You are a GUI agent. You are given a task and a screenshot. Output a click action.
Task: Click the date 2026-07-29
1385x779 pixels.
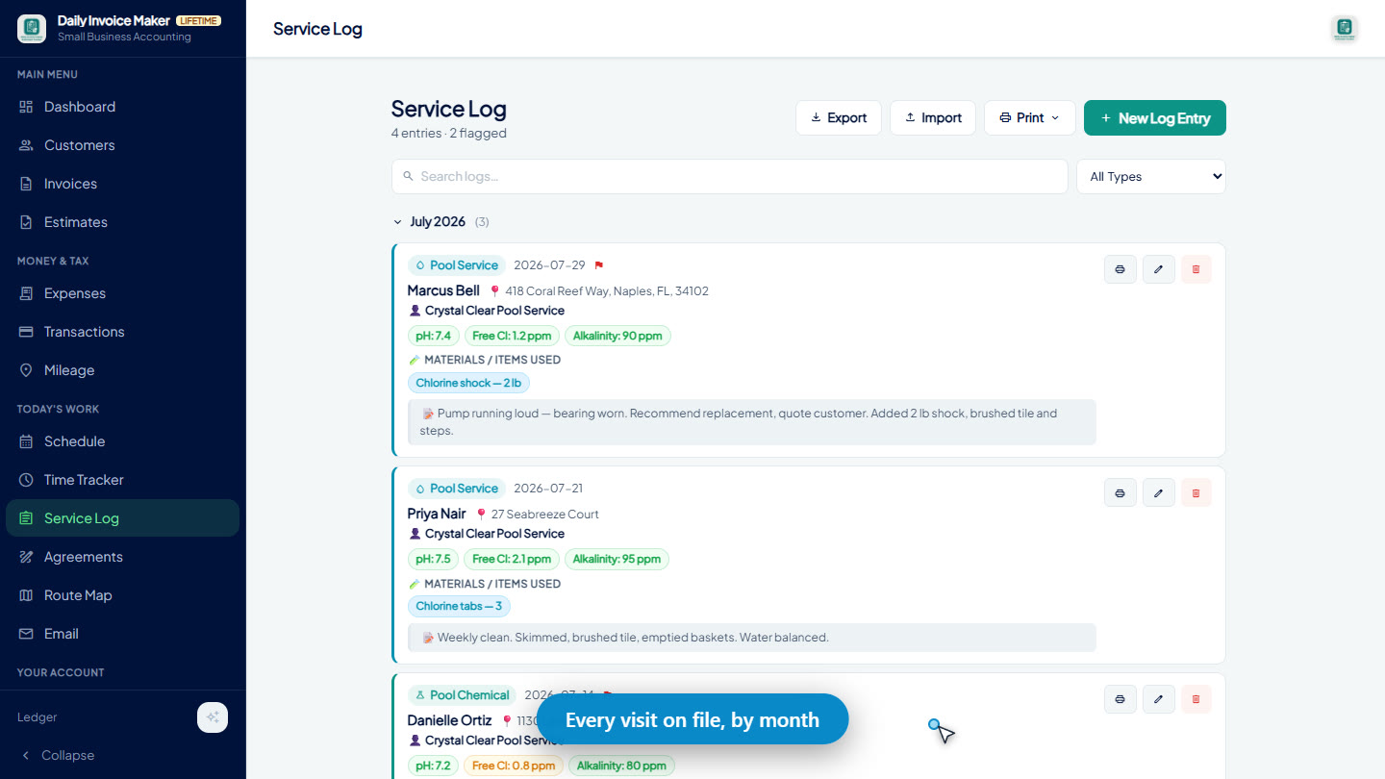click(x=549, y=265)
